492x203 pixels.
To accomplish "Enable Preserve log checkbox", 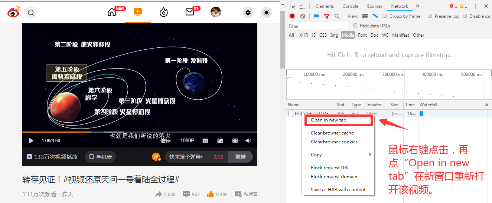I will [430, 16].
